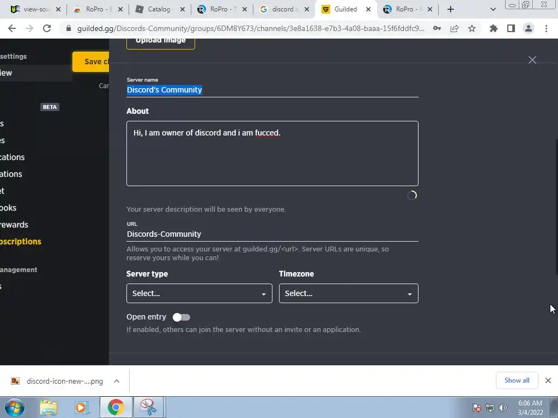Open the volume speaker tray icon
558x418 pixels.
coord(503,408)
